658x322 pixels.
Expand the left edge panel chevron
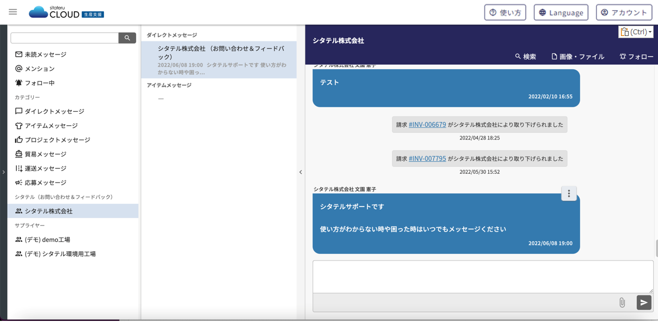coord(3,172)
